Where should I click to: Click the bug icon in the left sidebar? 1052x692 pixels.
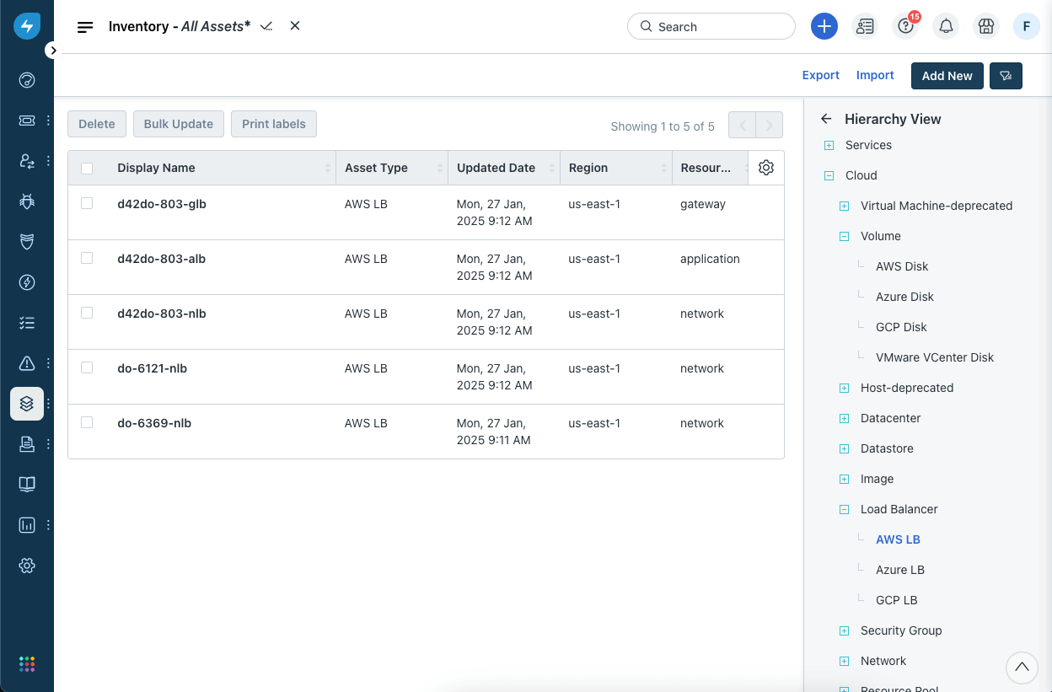(x=26, y=201)
